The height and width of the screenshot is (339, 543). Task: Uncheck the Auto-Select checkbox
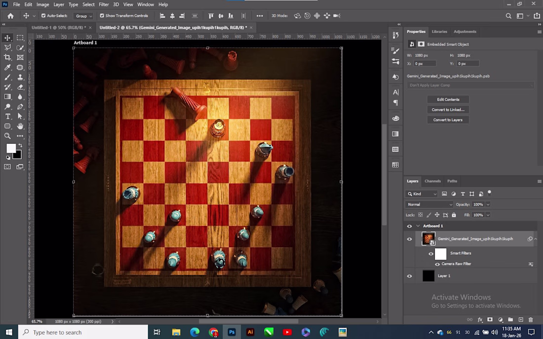click(x=43, y=16)
